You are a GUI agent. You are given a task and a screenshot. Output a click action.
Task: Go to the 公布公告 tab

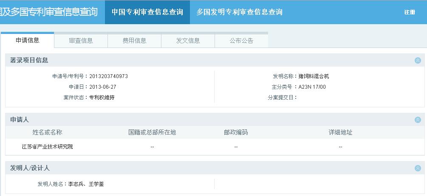[241, 41]
